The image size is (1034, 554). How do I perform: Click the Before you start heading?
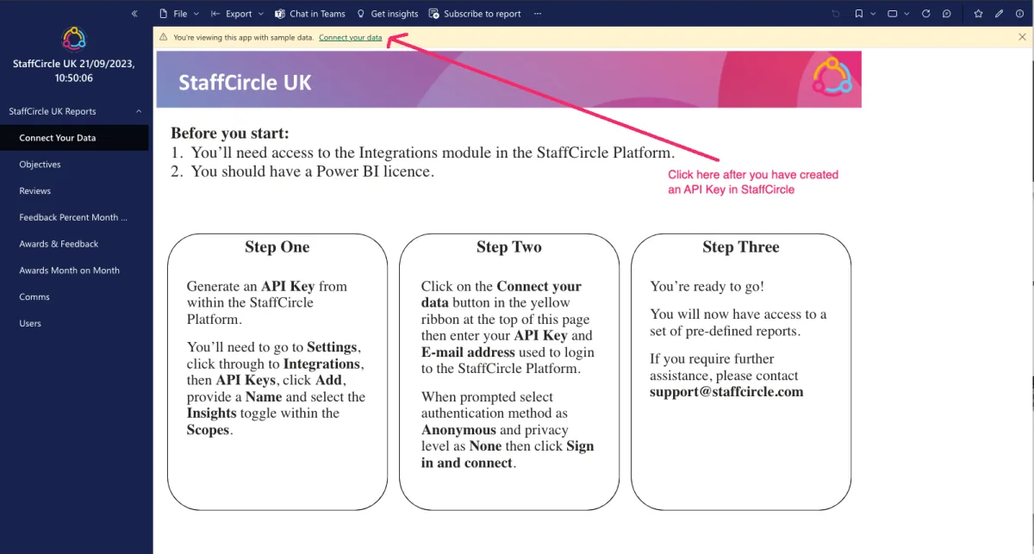click(230, 134)
